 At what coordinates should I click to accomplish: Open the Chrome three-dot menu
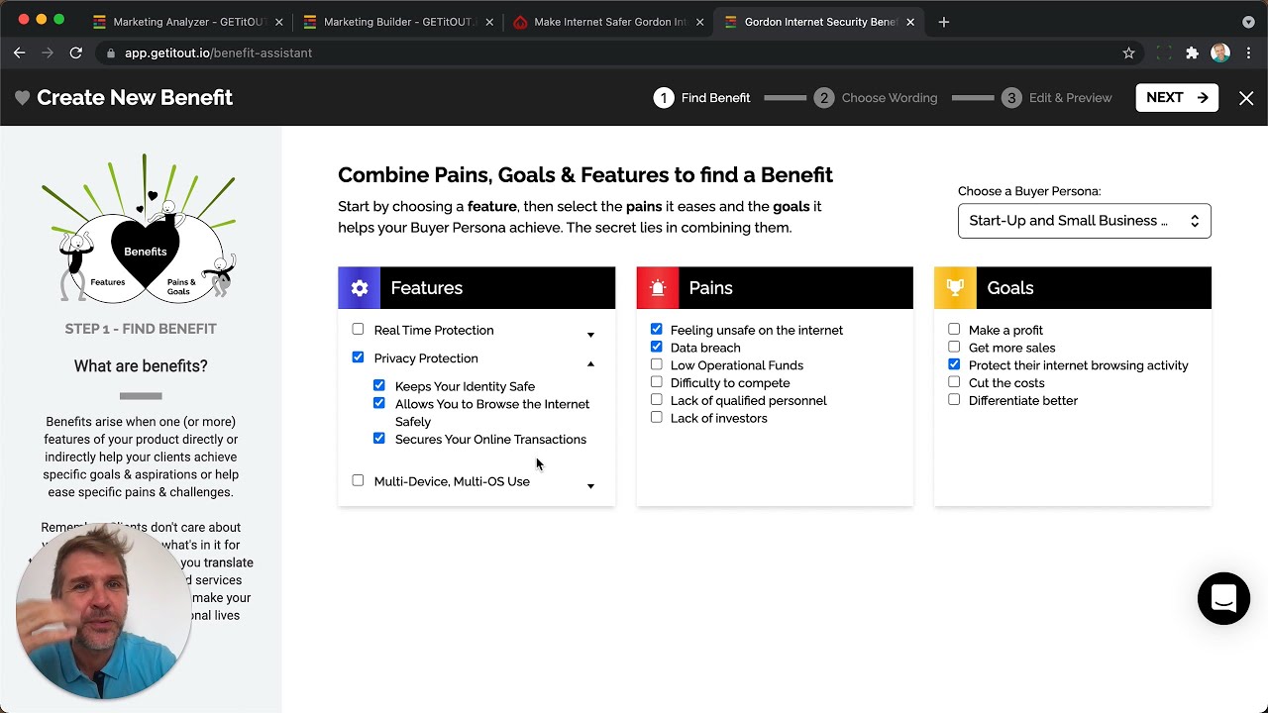(x=1248, y=53)
